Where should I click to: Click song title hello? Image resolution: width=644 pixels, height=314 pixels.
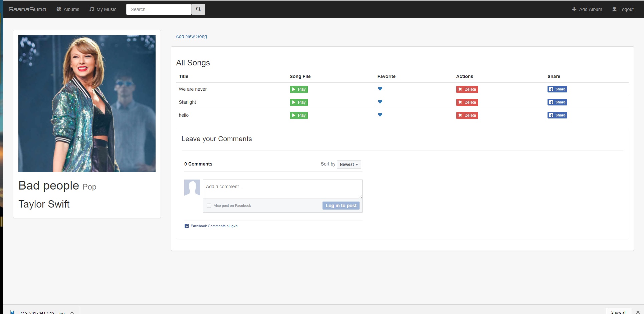coord(184,115)
